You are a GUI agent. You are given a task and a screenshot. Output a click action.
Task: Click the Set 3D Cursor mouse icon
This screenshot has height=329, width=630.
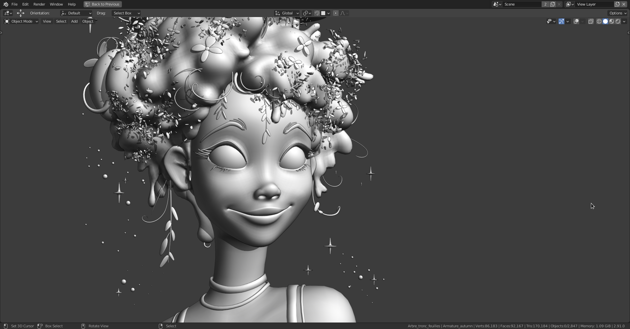6,326
